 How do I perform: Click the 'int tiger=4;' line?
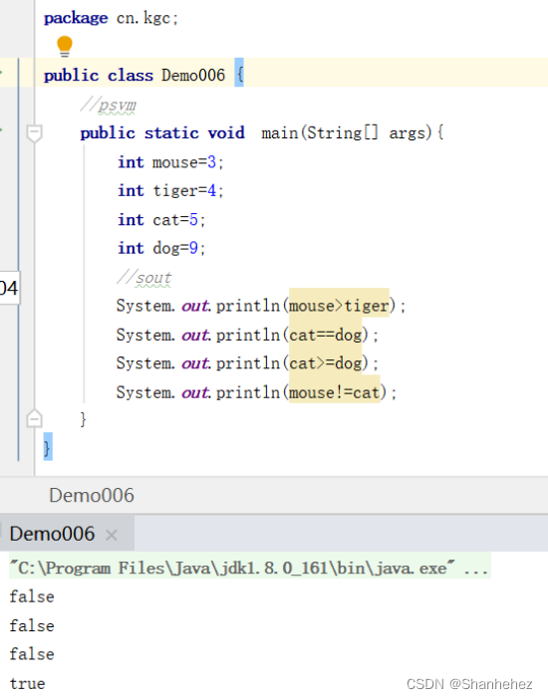pyautogui.click(x=170, y=191)
